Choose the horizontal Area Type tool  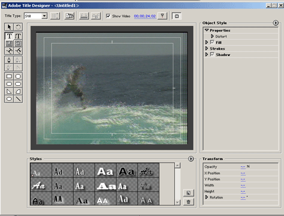9,43
